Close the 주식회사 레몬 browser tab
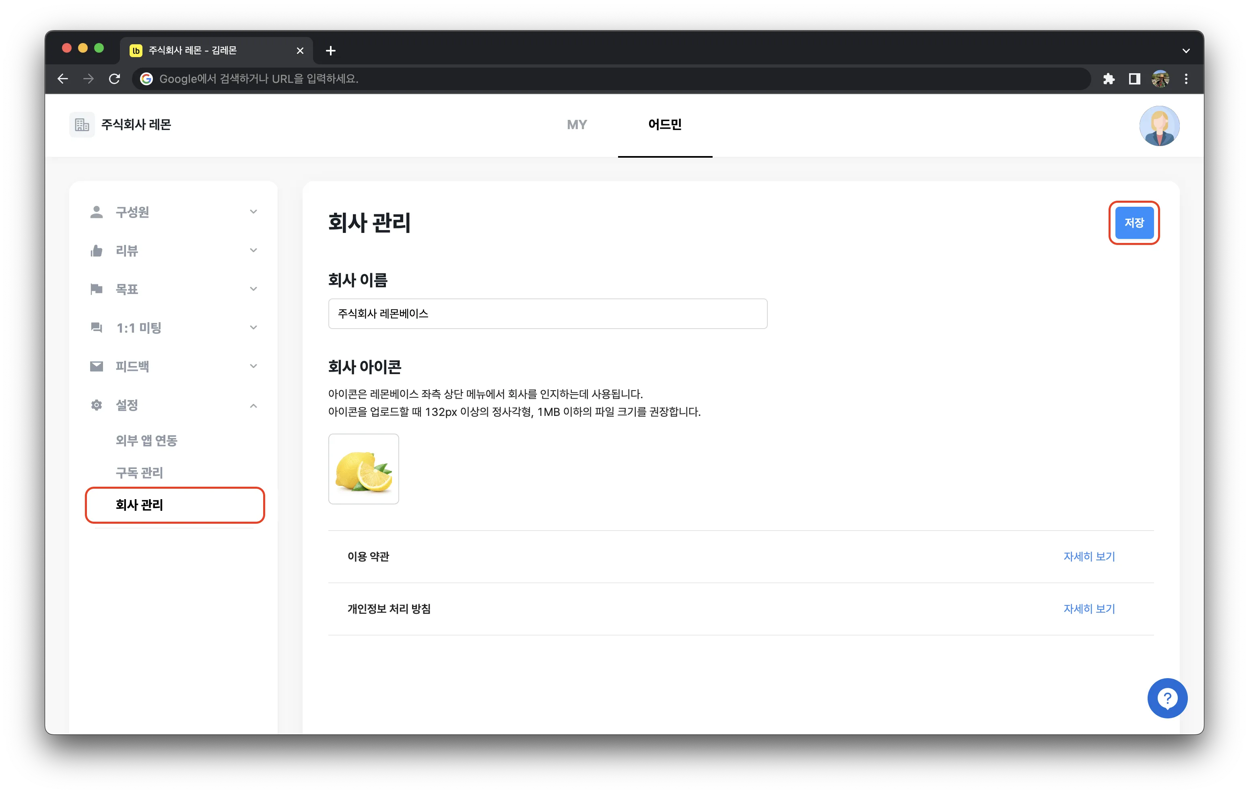This screenshot has height=794, width=1249. [300, 50]
